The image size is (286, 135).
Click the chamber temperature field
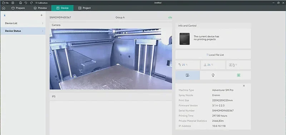(238, 65)
